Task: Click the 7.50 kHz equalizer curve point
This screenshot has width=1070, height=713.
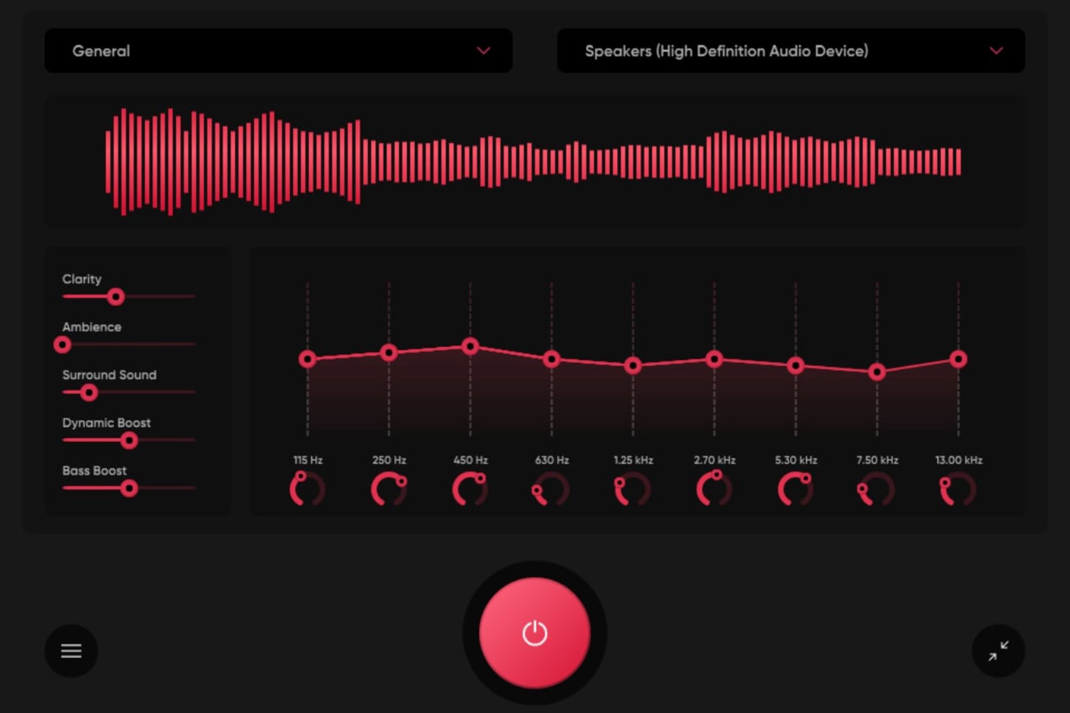Action: click(x=877, y=372)
